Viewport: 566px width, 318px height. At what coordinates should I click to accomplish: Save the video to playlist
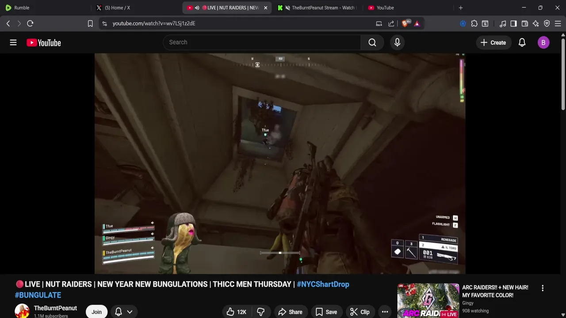point(326,312)
